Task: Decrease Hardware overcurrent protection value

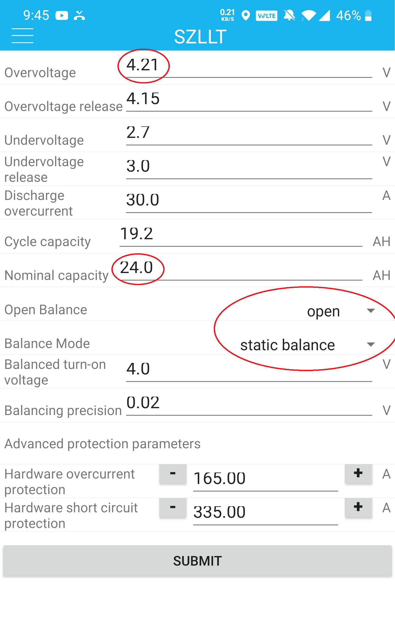Action: coord(173,474)
